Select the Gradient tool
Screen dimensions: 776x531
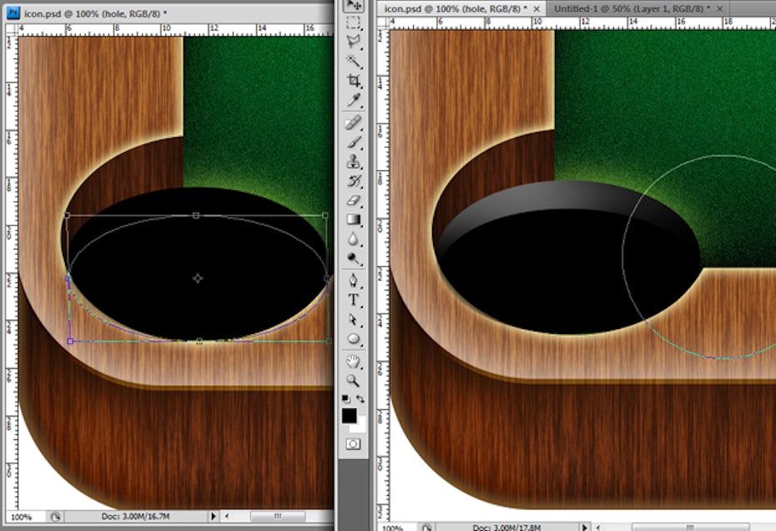[x=354, y=220]
